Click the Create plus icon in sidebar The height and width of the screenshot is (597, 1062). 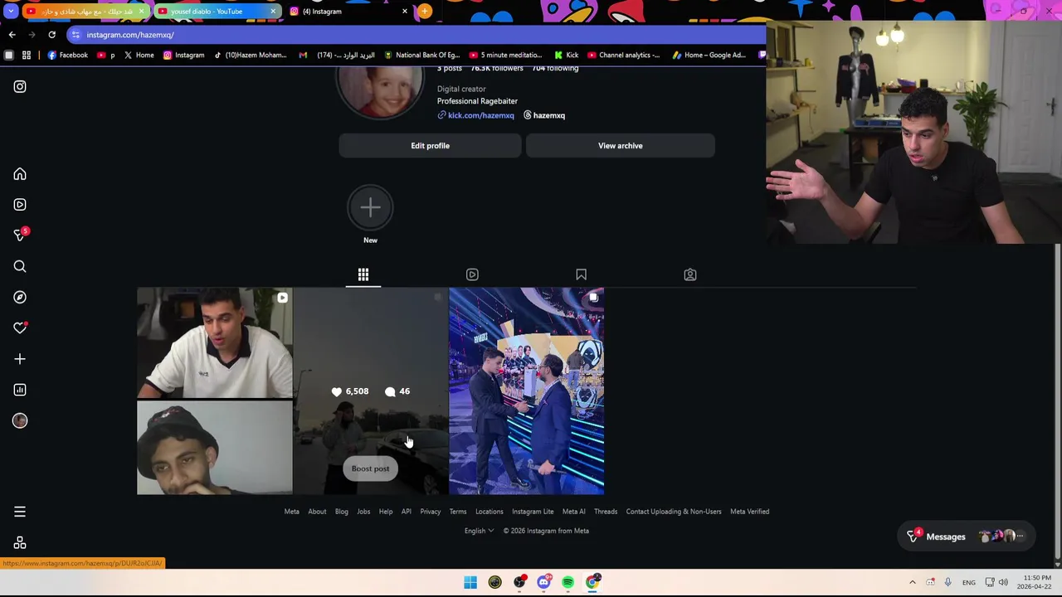[x=20, y=359]
